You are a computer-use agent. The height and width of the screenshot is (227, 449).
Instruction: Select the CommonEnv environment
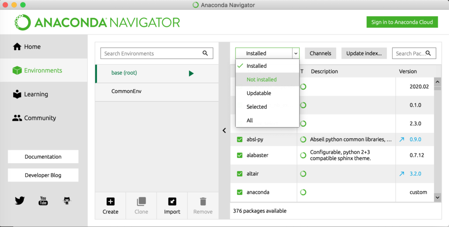tap(157, 92)
